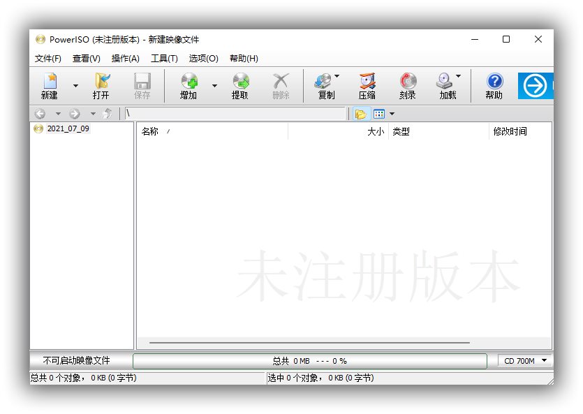
Task: Click the Back navigation arrow icon
Action: click(40, 114)
